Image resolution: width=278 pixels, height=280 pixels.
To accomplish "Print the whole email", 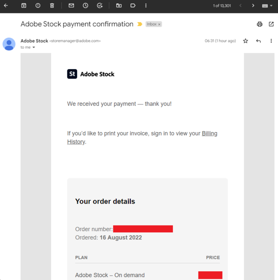I will point(260,24).
